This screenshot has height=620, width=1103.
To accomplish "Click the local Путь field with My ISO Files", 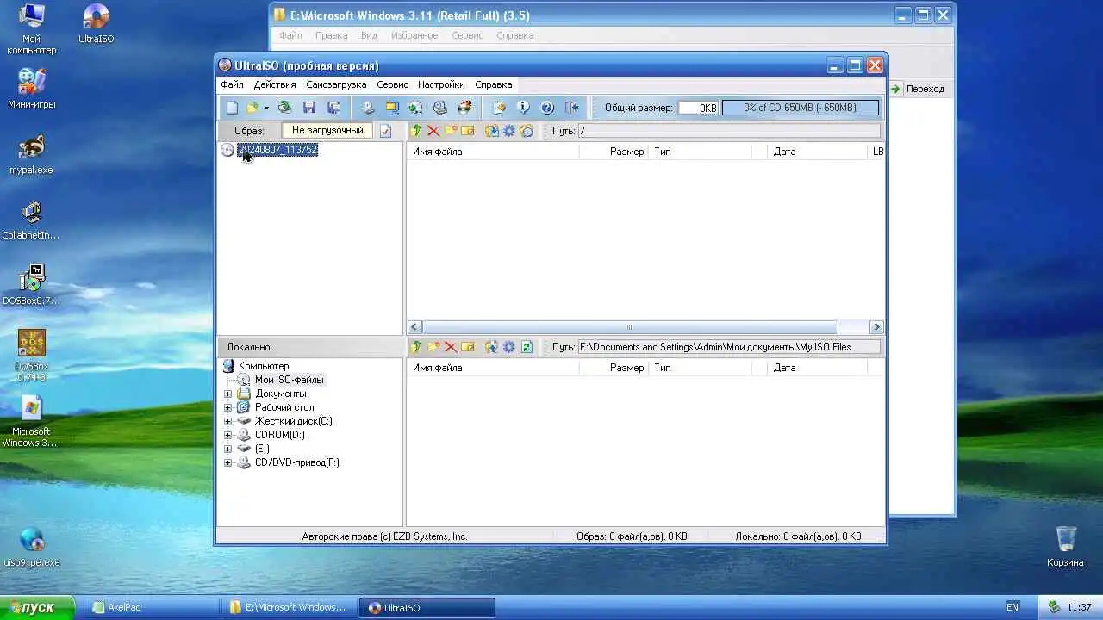I will click(x=729, y=347).
